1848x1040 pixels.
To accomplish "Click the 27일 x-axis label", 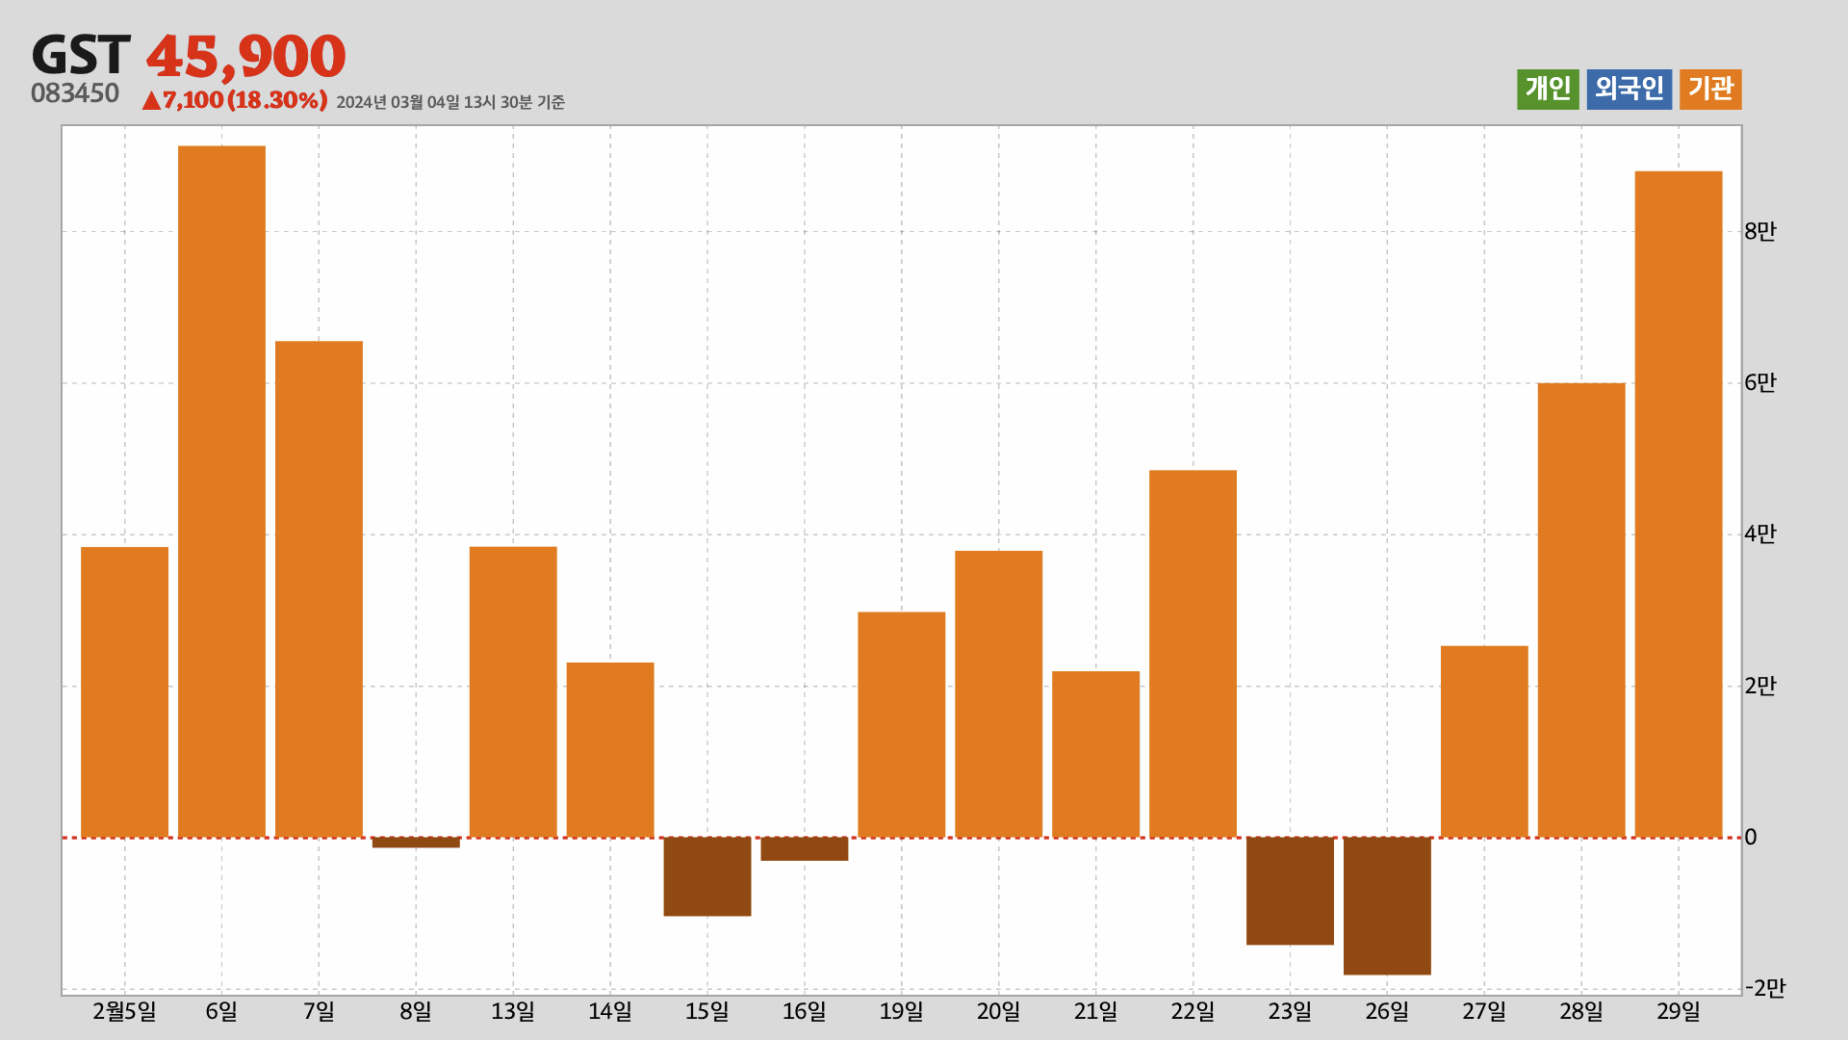I will (1484, 1011).
